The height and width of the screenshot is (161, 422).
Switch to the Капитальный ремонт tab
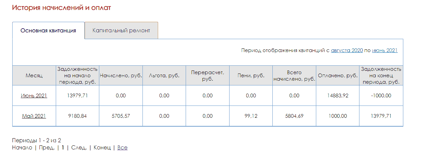click(x=121, y=31)
